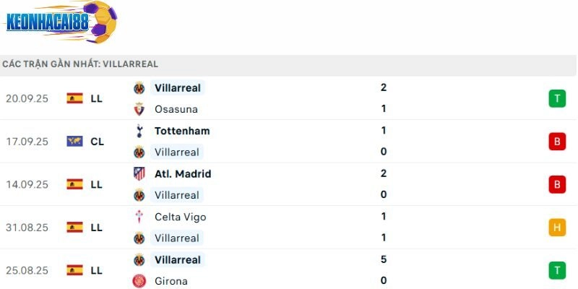Click the red B badge for Tottenham match

pyautogui.click(x=556, y=142)
